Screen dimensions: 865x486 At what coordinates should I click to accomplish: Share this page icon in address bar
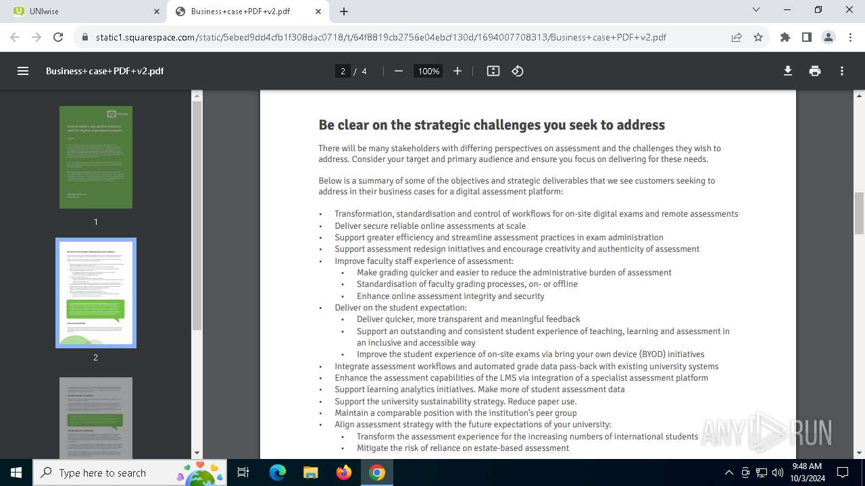click(x=737, y=37)
